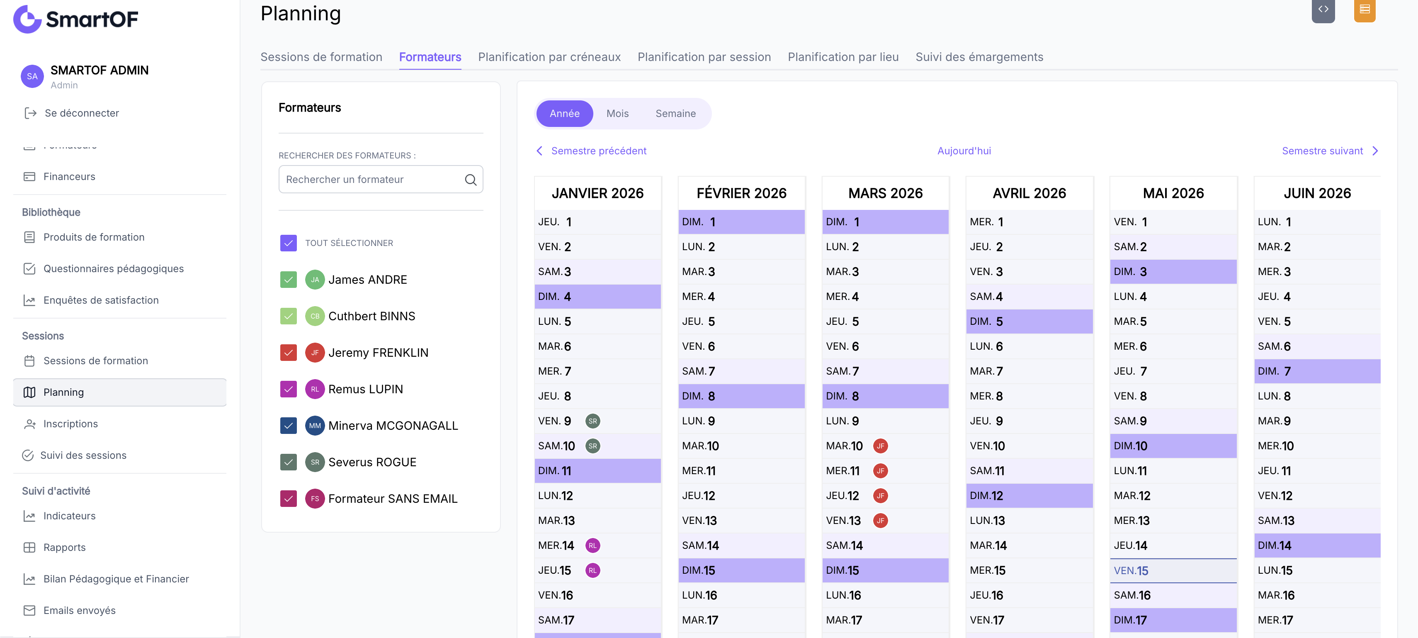The height and width of the screenshot is (638, 1418).
Task: Click the search magnifier icon
Action: pos(471,180)
